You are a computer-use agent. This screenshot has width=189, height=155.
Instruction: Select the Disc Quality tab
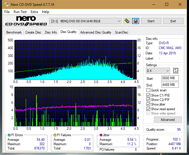69,32
